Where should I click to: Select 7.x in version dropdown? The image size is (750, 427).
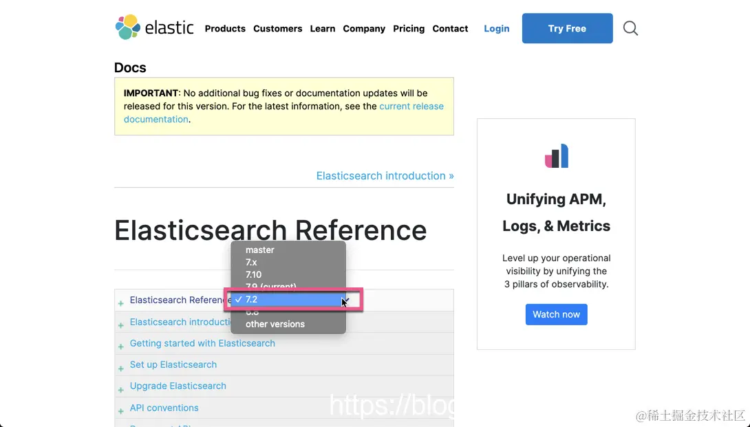click(288, 262)
